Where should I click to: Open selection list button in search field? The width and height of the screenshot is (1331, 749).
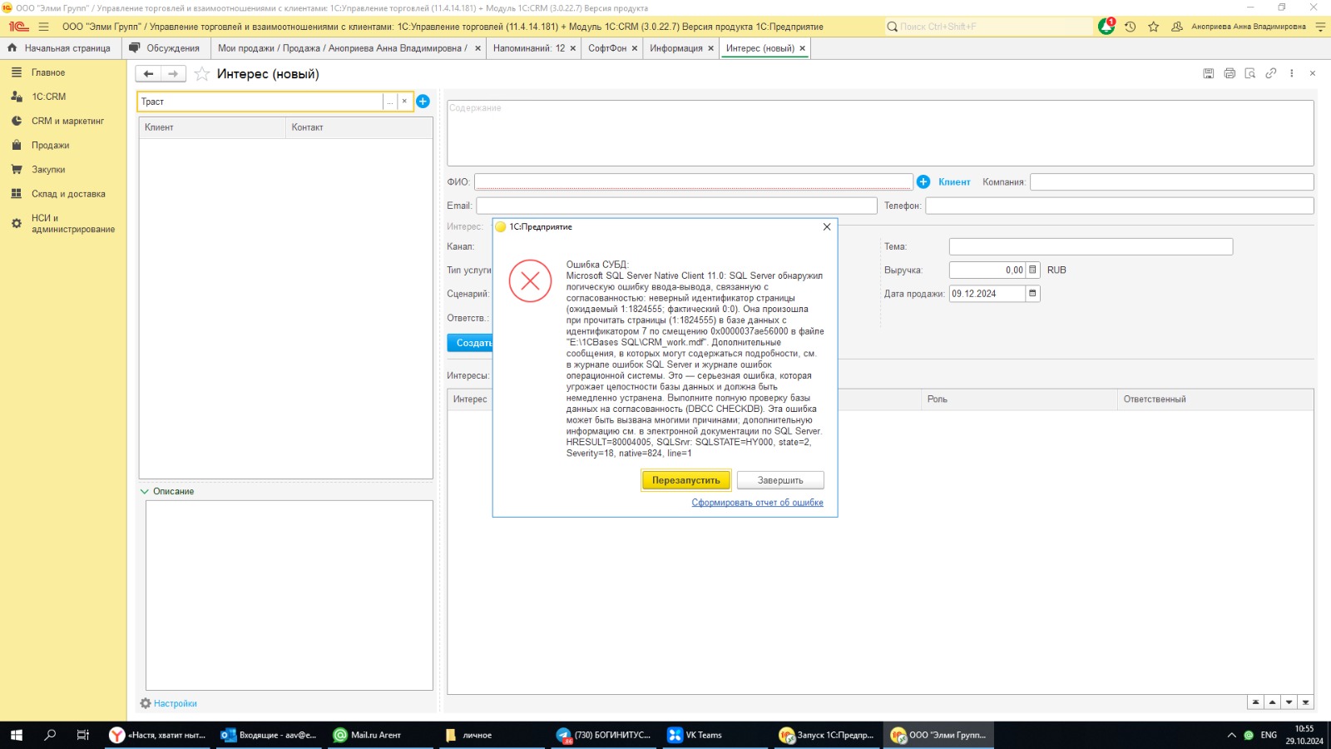pos(389,102)
